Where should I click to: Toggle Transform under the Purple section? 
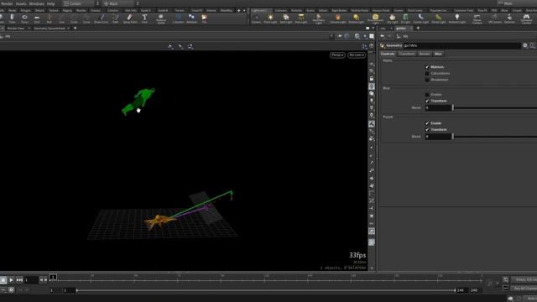(x=427, y=130)
